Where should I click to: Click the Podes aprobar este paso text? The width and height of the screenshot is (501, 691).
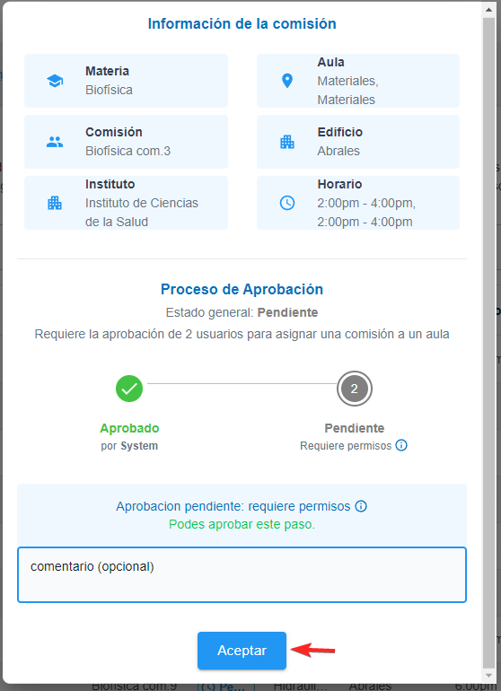tap(242, 524)
